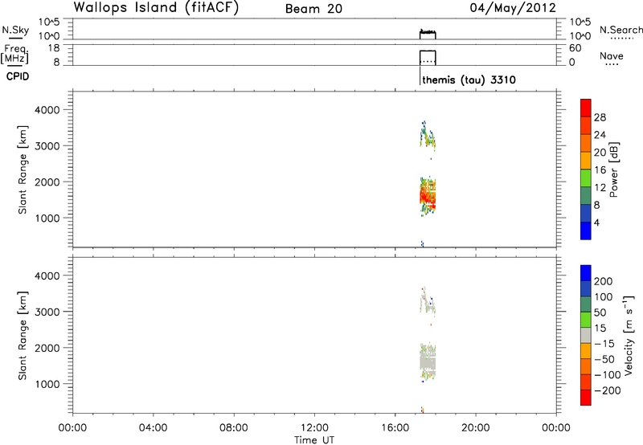This screenshot has width=643, height=445.
Task: Select the "N.Sky" legend label
Action: tap(15, 30)
